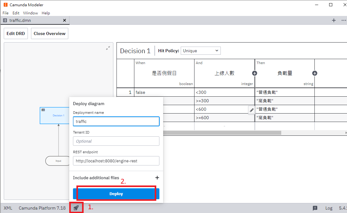
Task: Click the row number 1 cell
Action: tap(126, 92)
